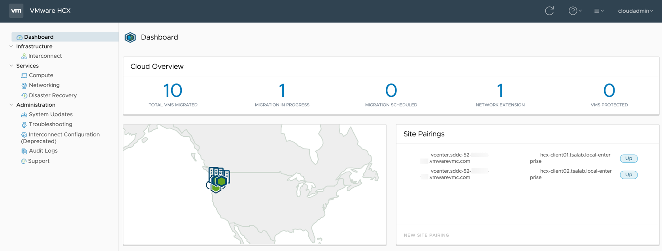Click the System Updates icon
The height and width of the screenshot is (251, 662).
[24, 115]
